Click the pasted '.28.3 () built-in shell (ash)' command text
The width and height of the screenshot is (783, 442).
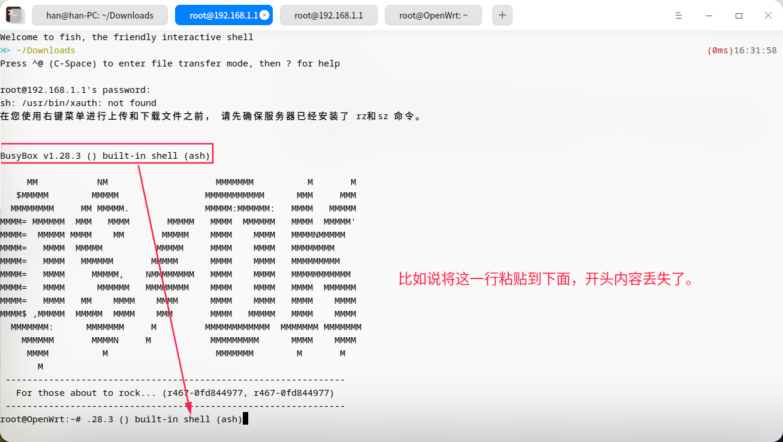164,419
